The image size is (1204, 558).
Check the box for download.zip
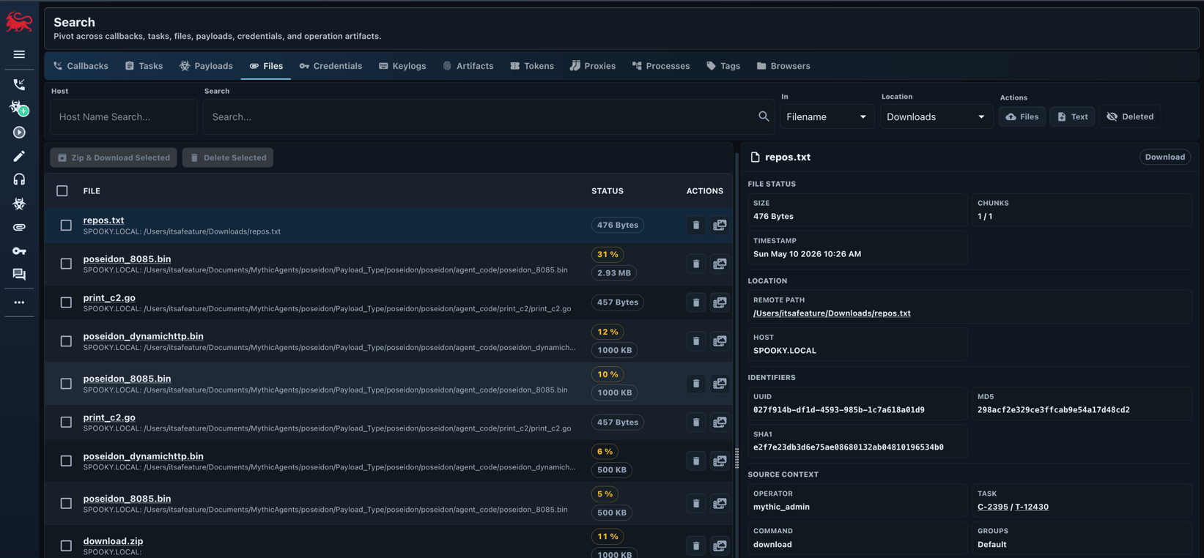[x=66, y=546]
